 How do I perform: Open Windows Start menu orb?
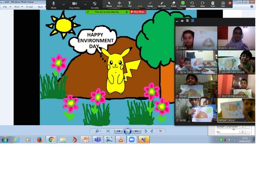5,140
